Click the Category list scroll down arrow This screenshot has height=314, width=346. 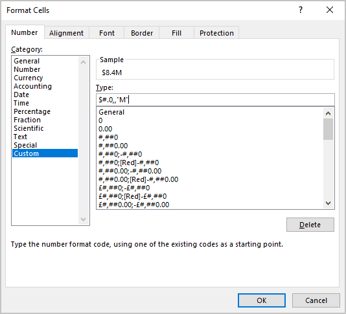(x=83, y=219)
